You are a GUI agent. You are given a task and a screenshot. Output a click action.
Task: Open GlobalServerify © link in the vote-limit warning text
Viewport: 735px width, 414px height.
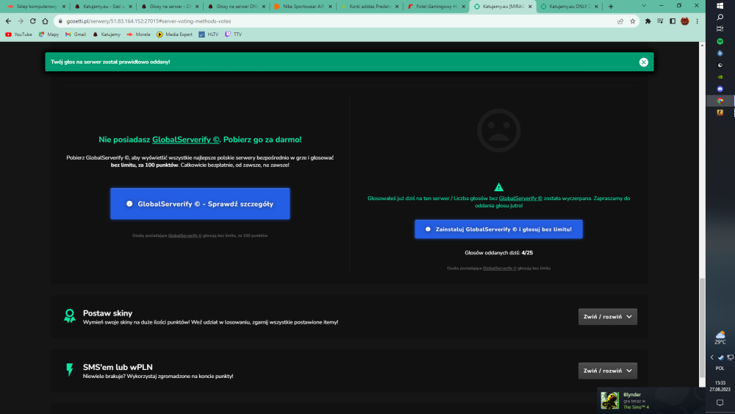pyautogui.click(x=520, y=199)
